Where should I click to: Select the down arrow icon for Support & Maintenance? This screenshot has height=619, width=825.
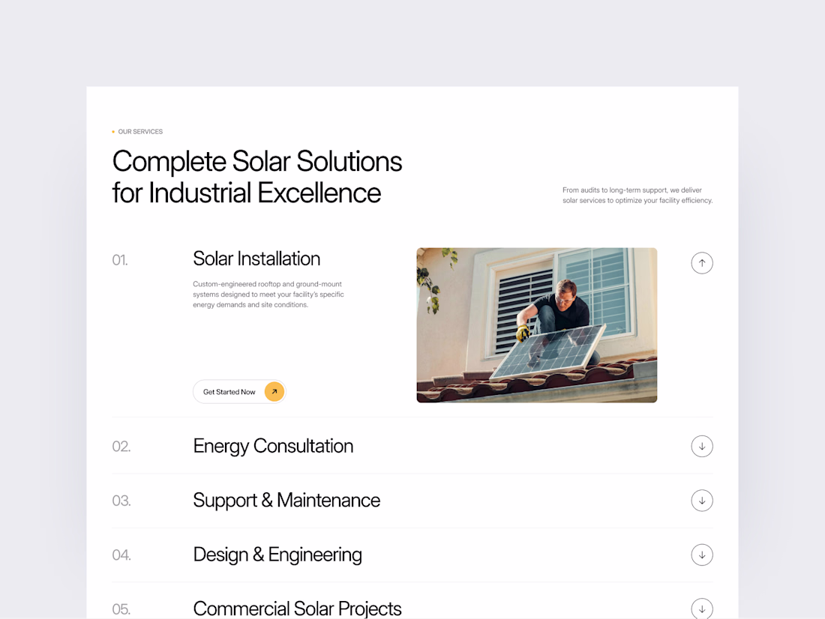point(702,500)
